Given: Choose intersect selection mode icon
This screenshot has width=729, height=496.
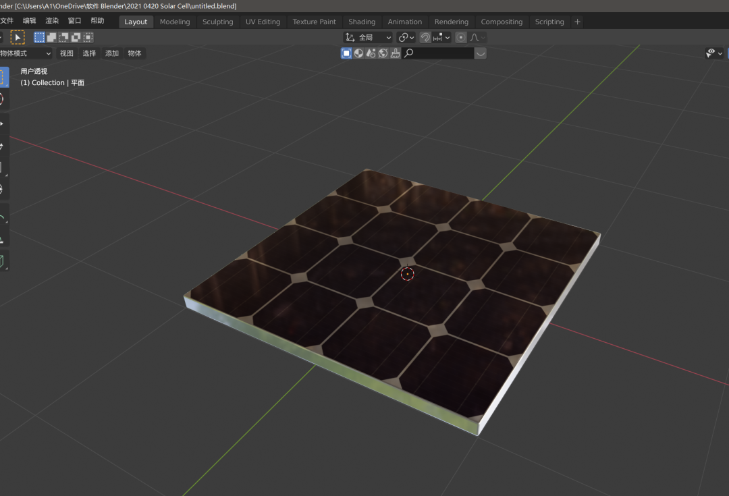Looking at the screenshot, I should pyautogui.click(x=88, y=37).
